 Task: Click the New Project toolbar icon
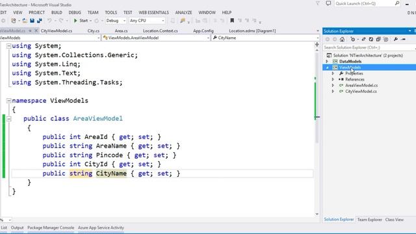tap(13, 20)
